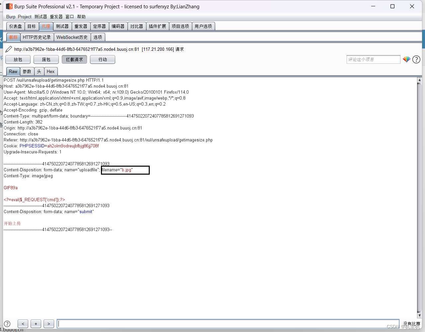Click the Content-Type multipart/form-data boundary header line
Screen dimensions: 425x332
point(99,116)
